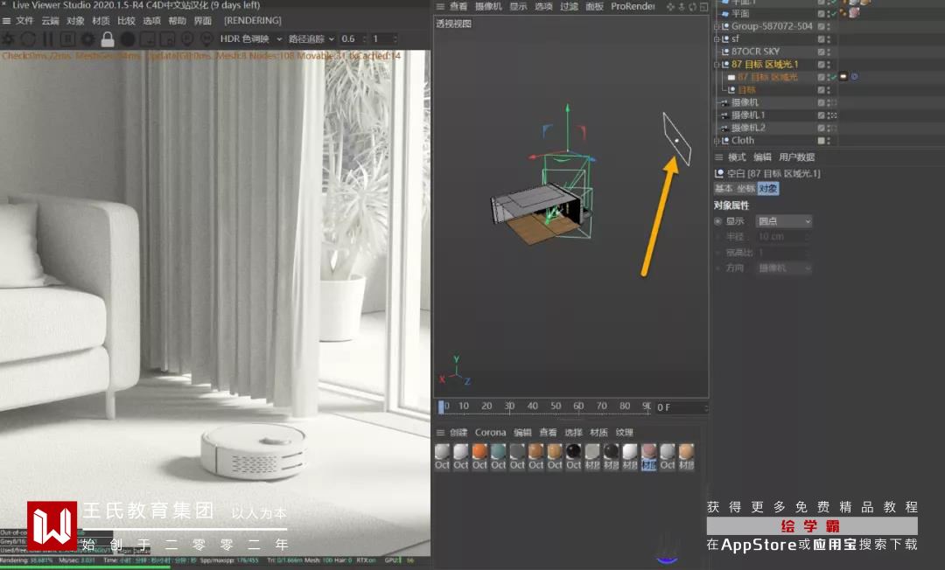Toggle the active camera icon of 摄像机.2

pyautogui.click(x=833, y=128)
